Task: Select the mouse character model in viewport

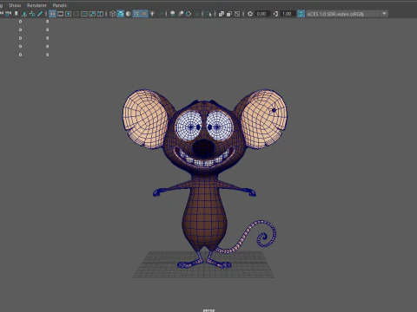Action: pos(205,179)
